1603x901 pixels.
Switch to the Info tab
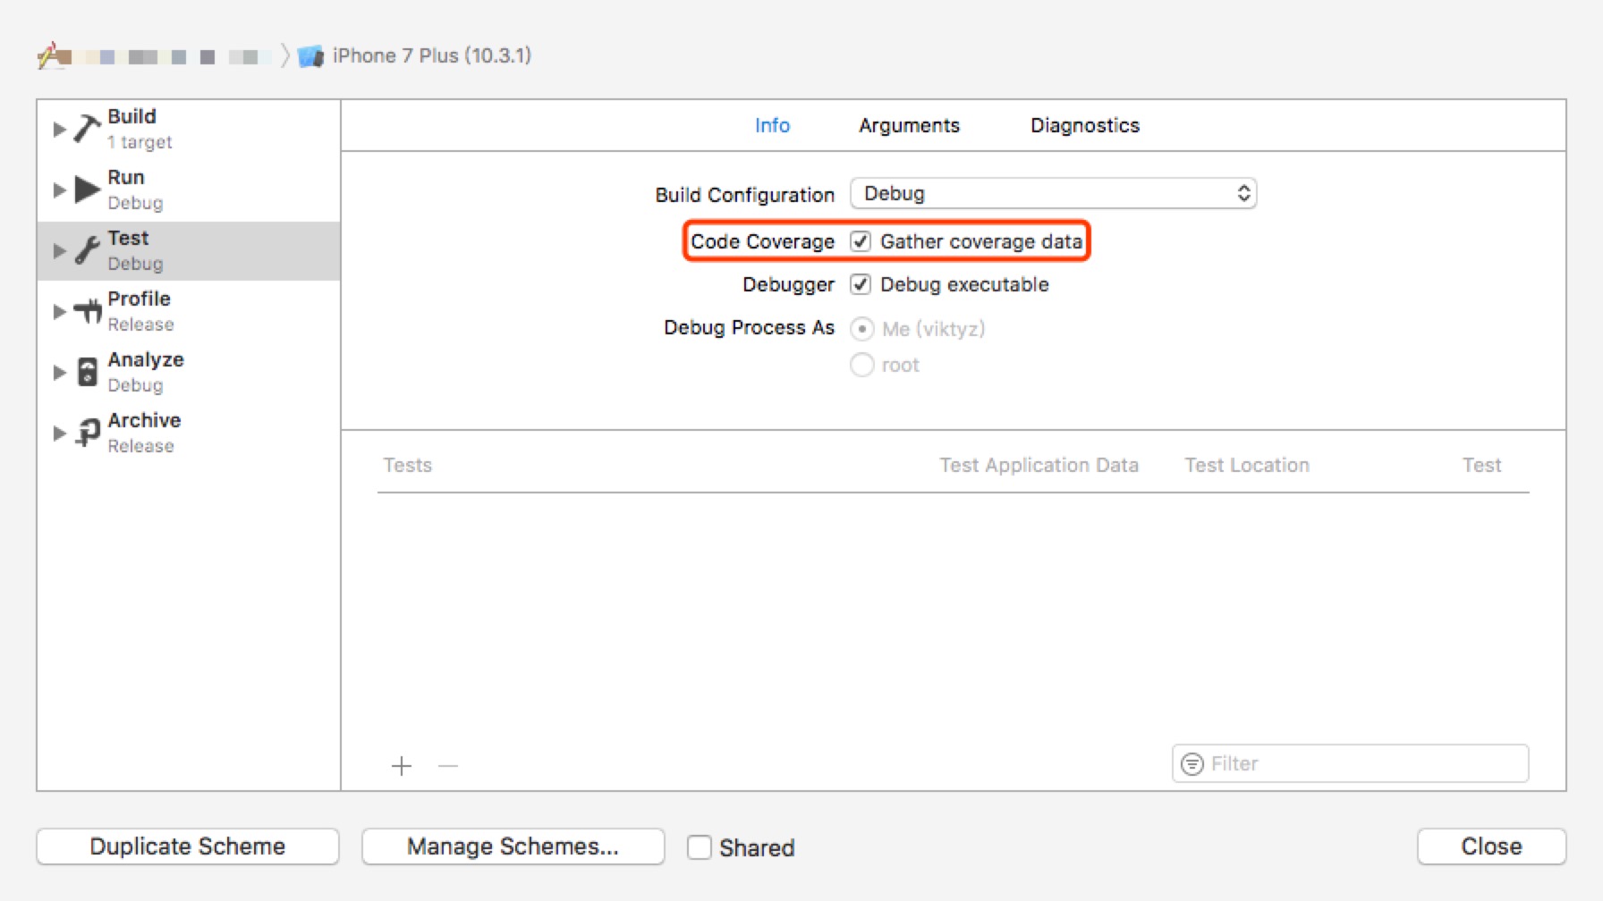(x=772, y=125)
